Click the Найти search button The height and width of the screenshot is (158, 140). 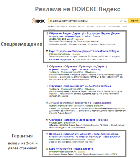click(134, 21)
